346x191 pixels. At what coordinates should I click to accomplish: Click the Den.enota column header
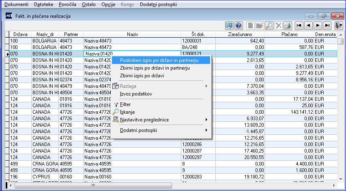click(x=325, y=34)
